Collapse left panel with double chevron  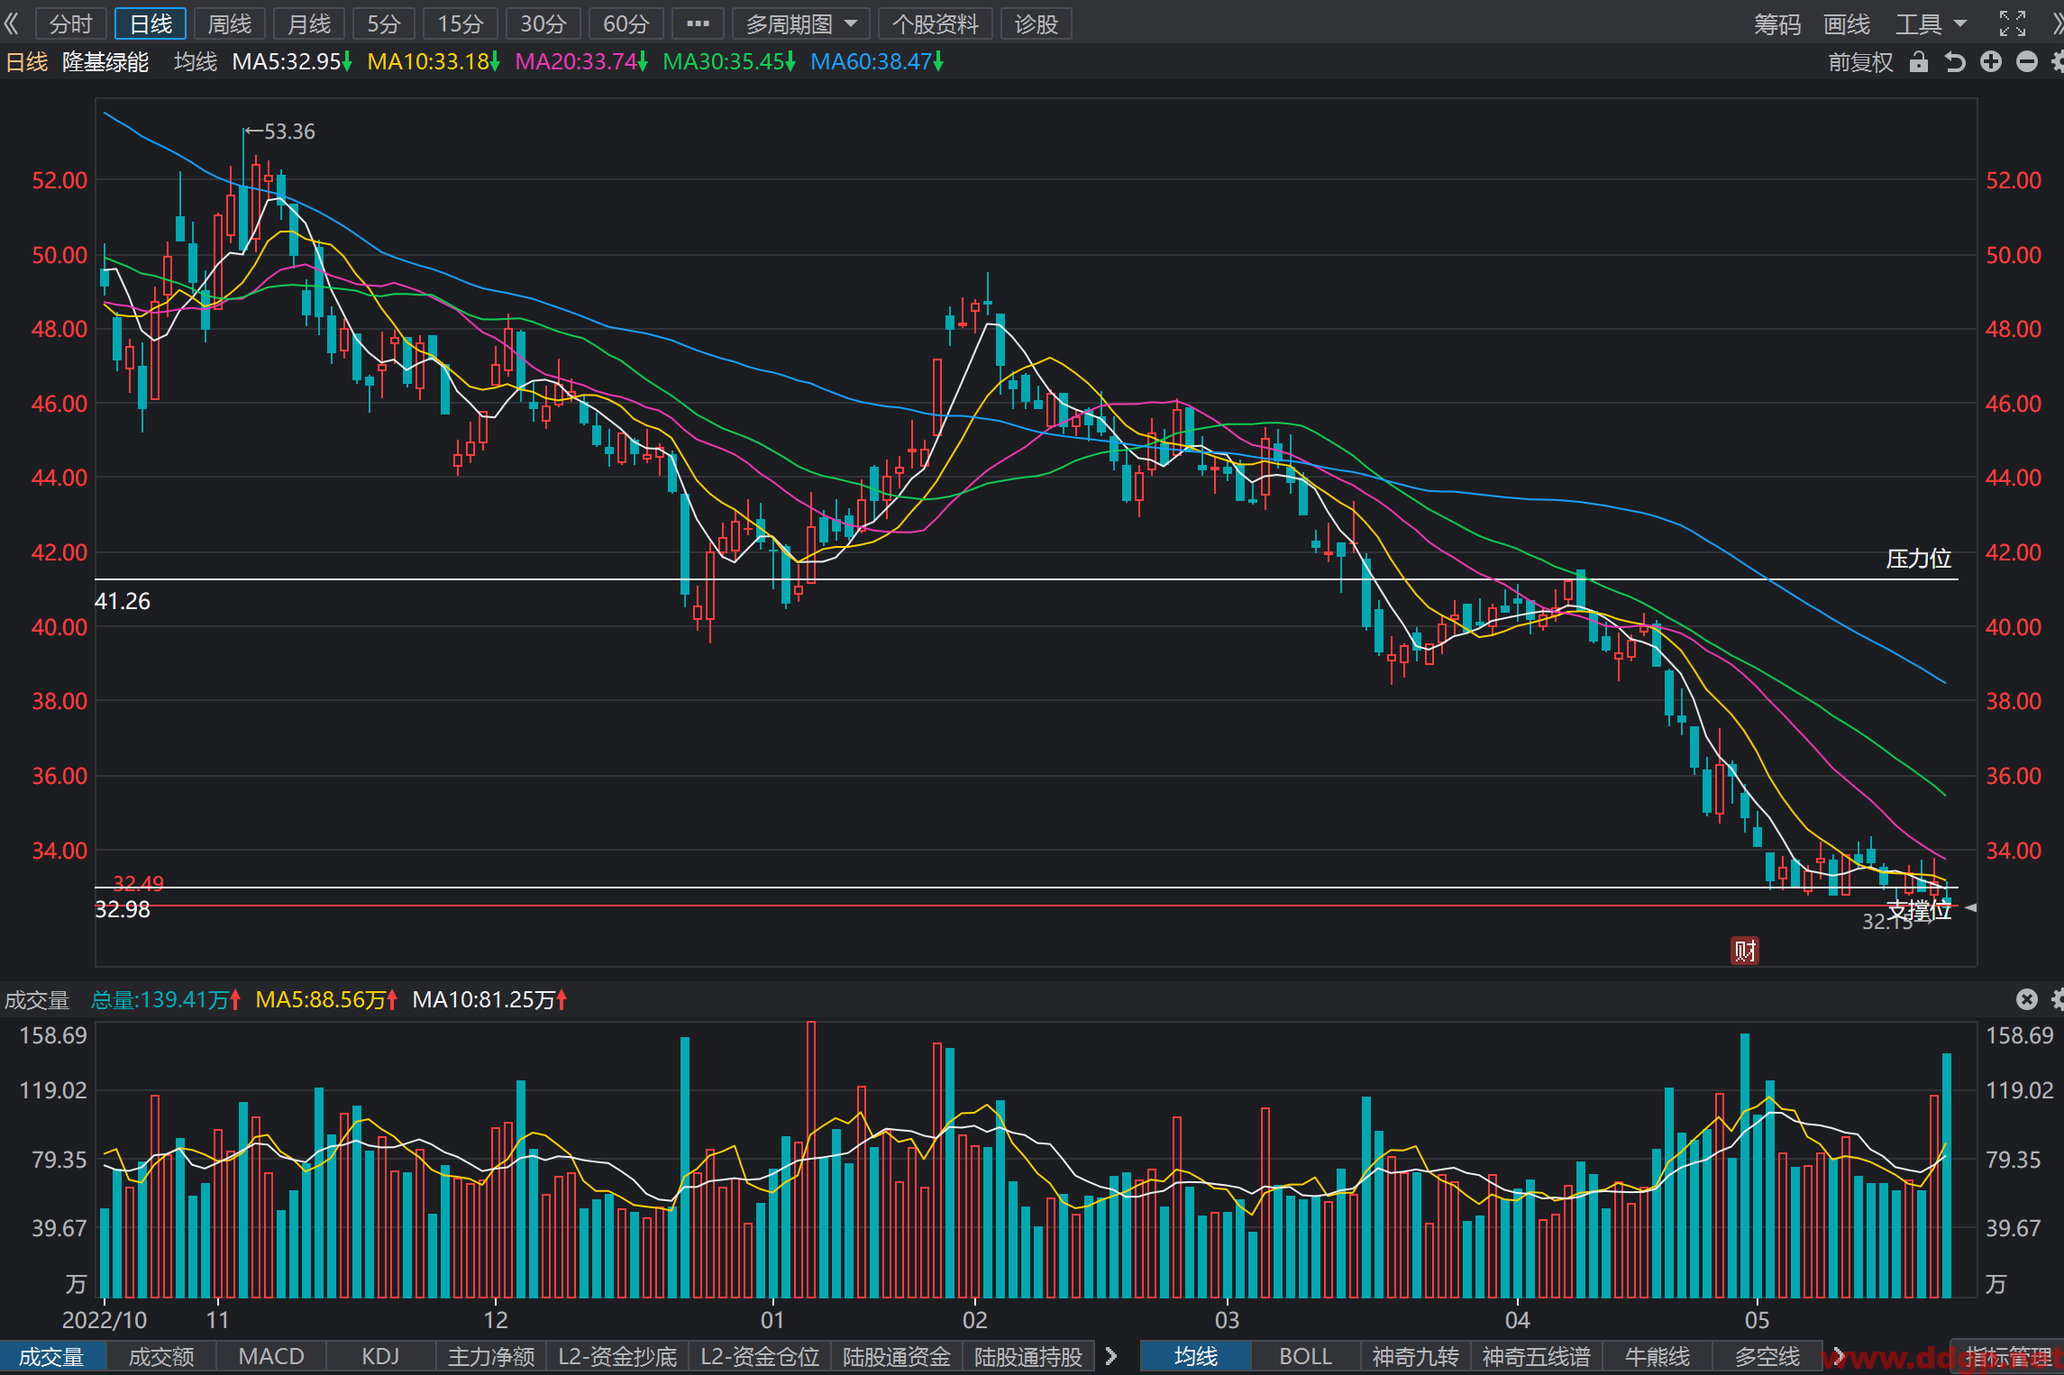[x=12, y=23]
